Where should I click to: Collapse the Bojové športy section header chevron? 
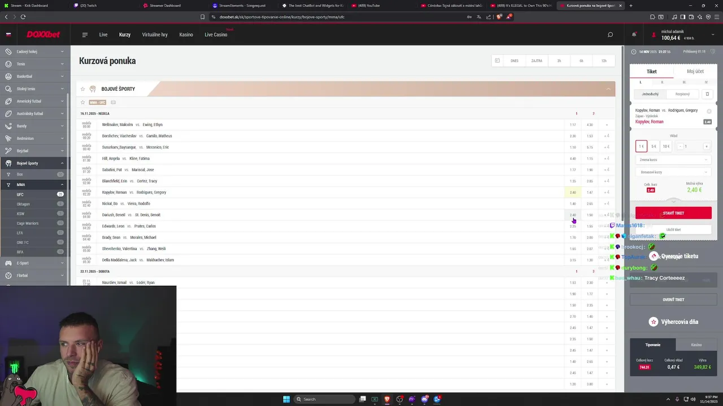pyautogui.click(x=608, y=89)
